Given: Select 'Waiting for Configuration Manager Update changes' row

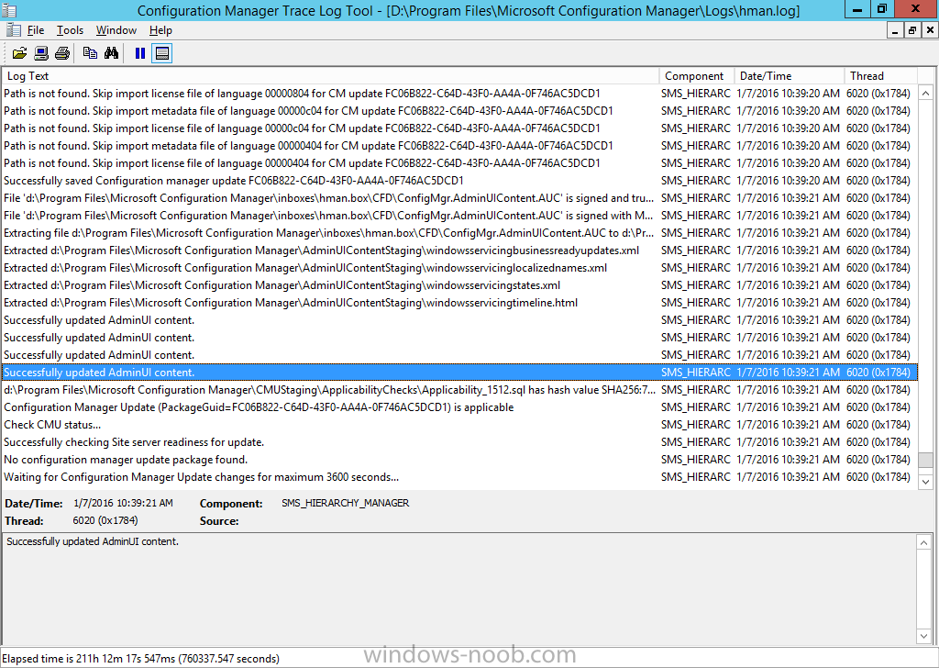Looking at the screenshot, I should (459, 477).
